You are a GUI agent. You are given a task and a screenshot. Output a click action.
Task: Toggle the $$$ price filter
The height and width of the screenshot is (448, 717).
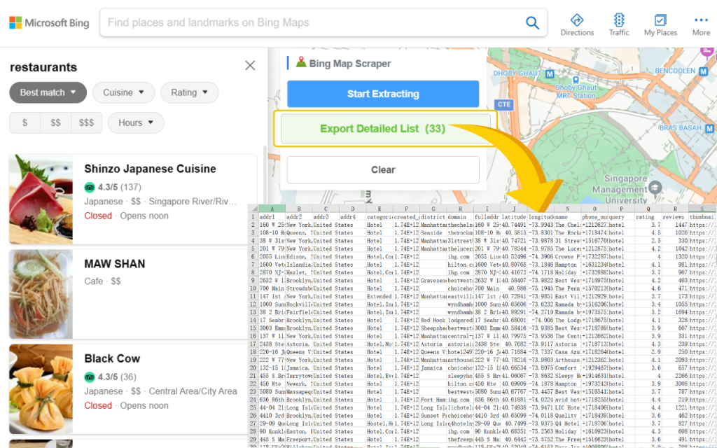[x=87, y=122]
